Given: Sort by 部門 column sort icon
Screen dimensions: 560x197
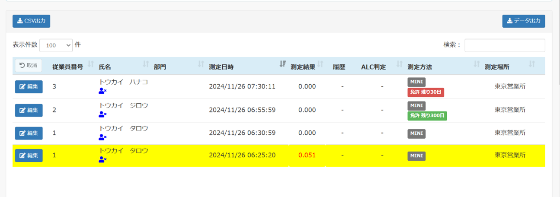Looking at the screenshot, I should click(x=201, y=64).
